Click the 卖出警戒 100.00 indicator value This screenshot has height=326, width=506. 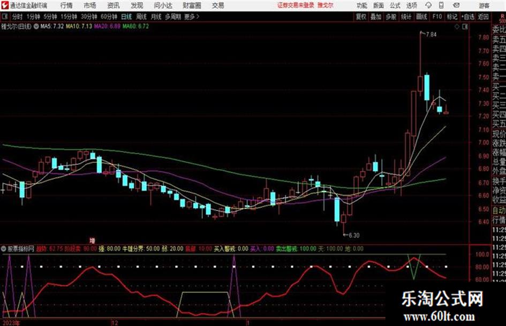[296, 249]
